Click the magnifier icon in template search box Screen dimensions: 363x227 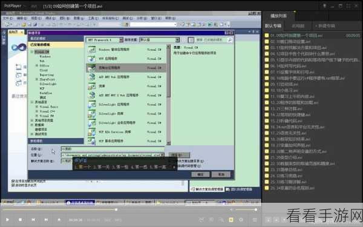[230, 40]
